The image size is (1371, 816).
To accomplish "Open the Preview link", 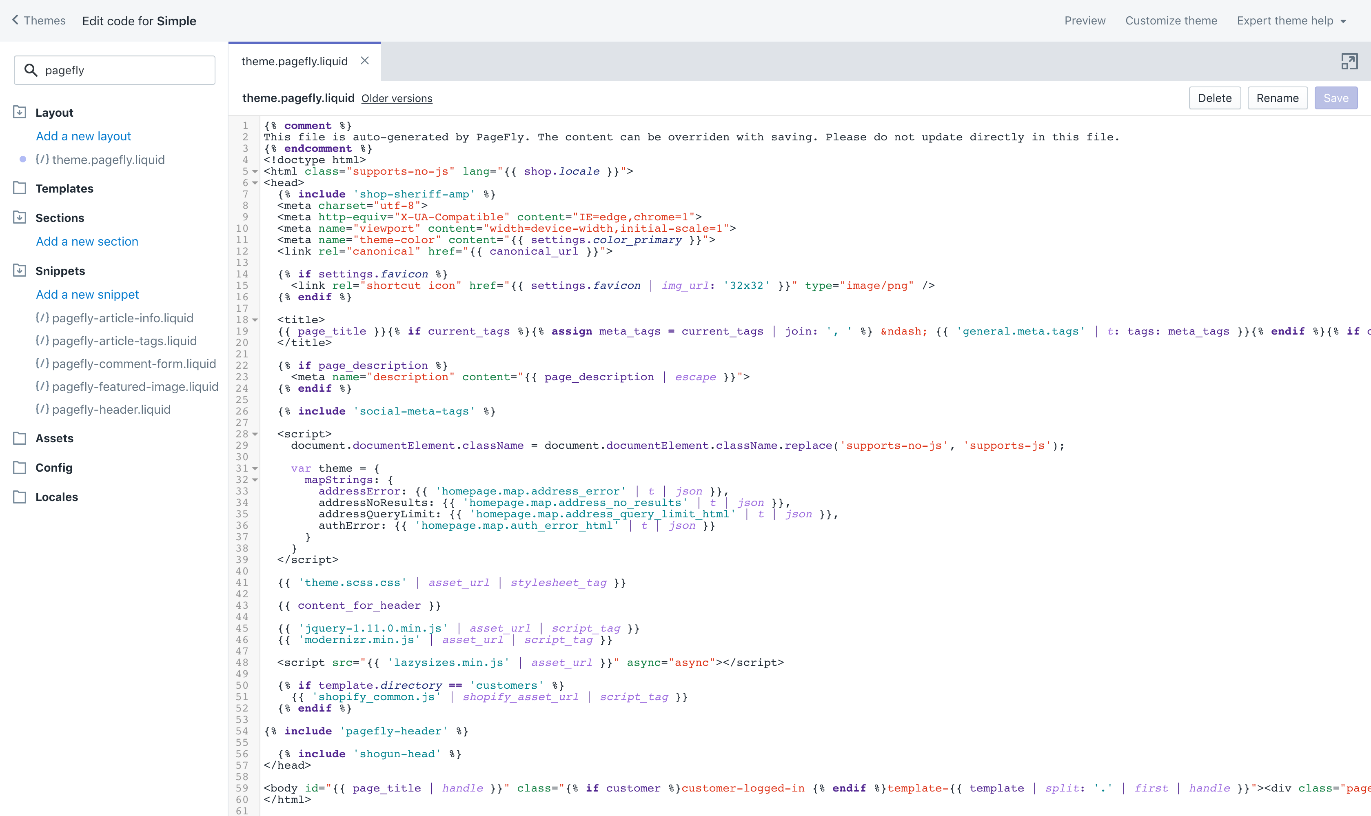I will coord(1085,20).
